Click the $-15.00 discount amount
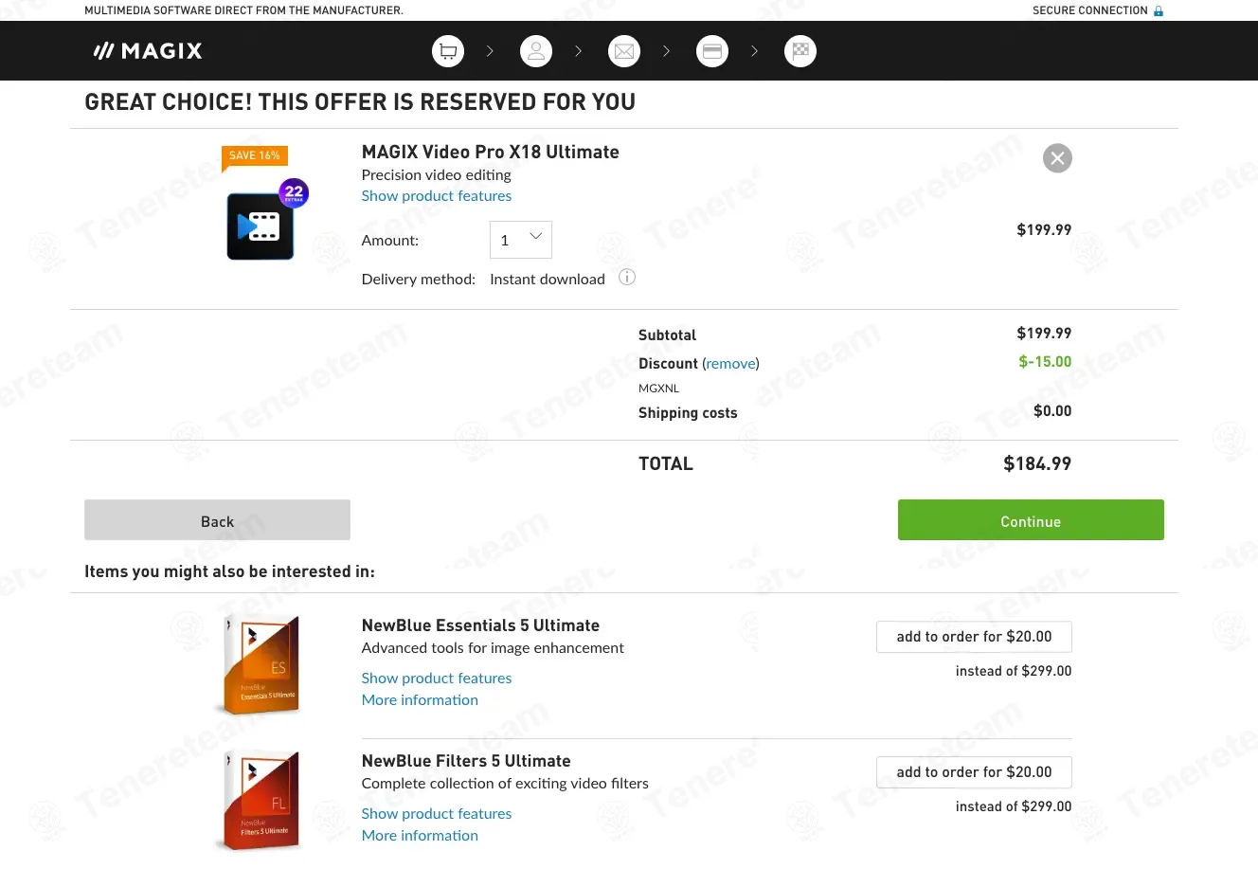 (1045, 362)
